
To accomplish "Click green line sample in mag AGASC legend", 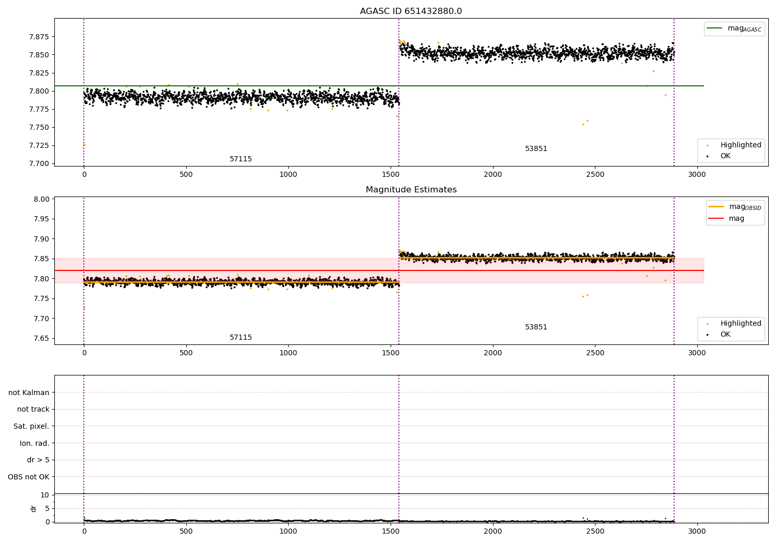I will [715, 28].
